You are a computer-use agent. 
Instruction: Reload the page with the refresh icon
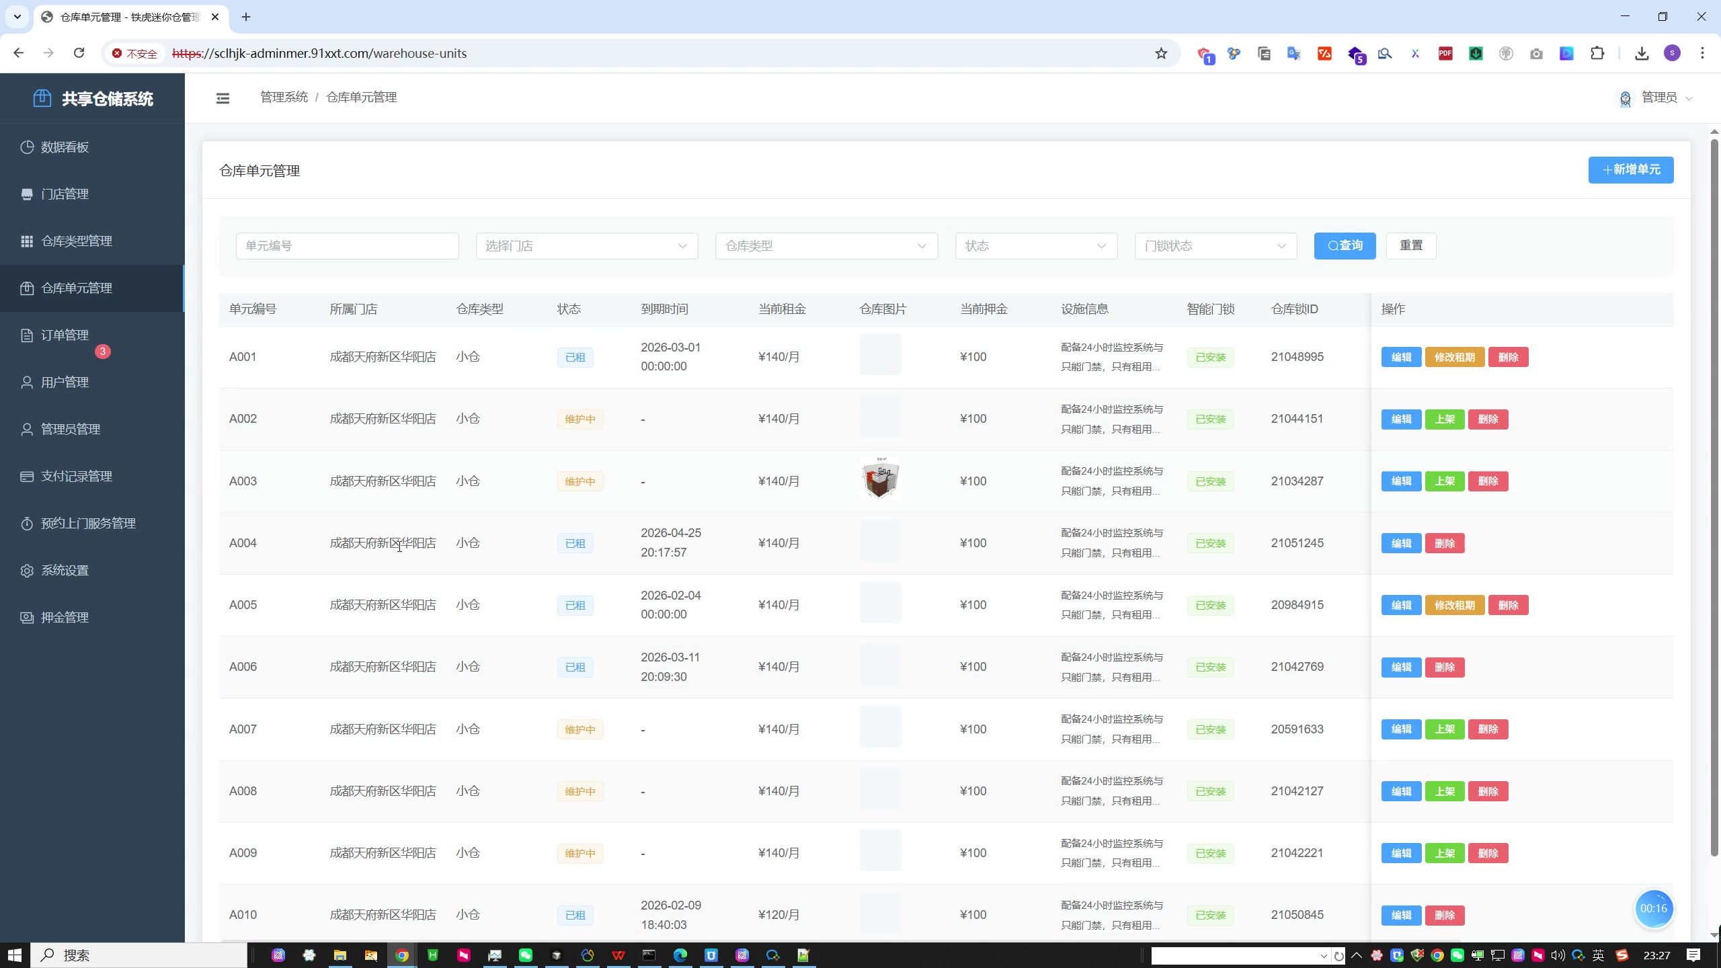pyautogui.click(x=79, y=53)
